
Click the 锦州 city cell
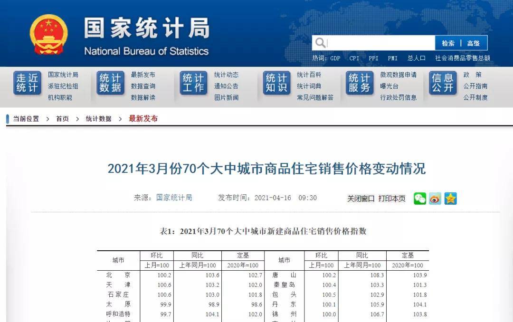pos(284,314)
